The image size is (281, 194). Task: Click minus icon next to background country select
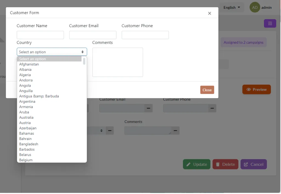tap(110, 130)
